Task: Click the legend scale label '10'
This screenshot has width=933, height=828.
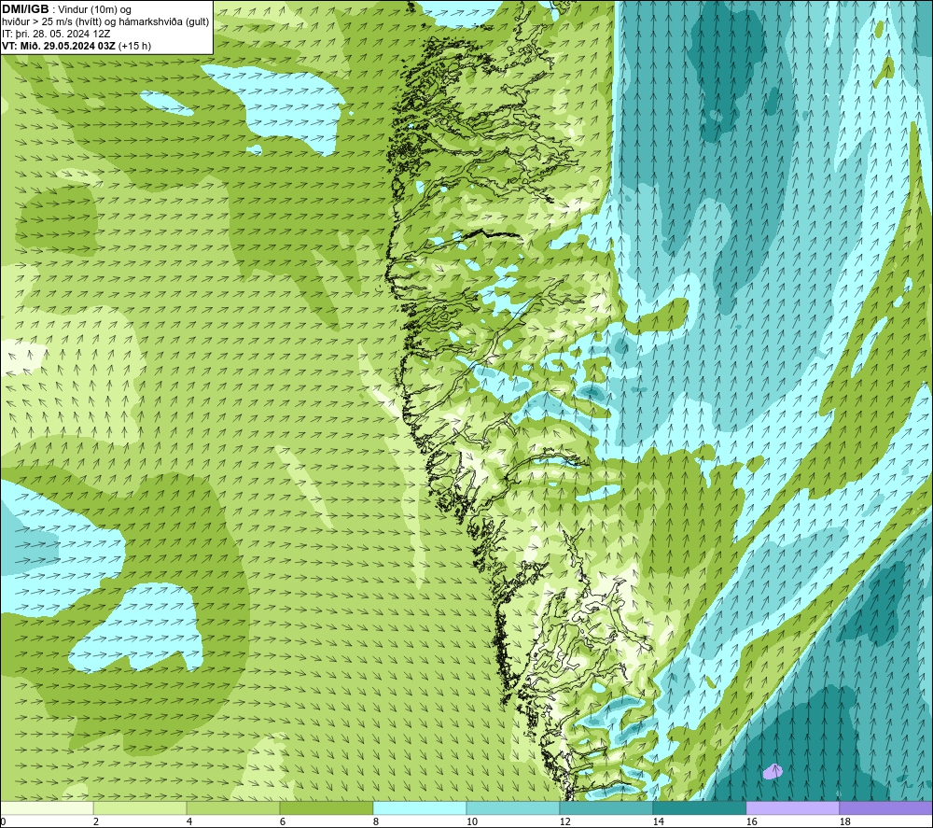Action: coord(472,821)
